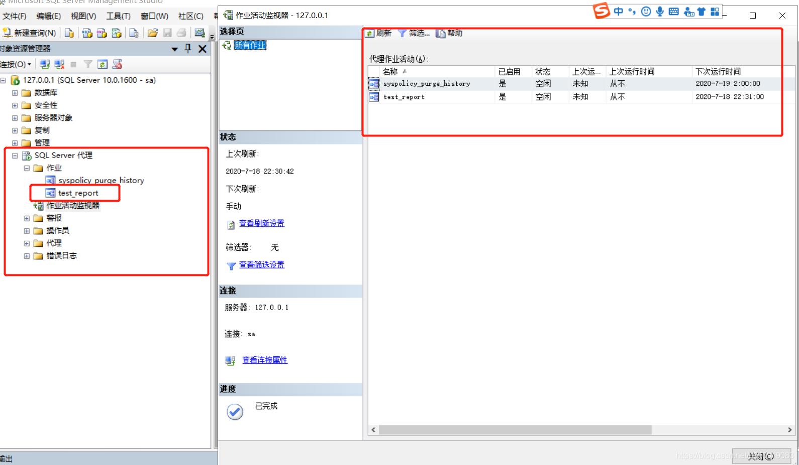Viewport: 799px width, 465px height.
Task: Close the 对象资源管理器 panel
Action: (203, 49)
